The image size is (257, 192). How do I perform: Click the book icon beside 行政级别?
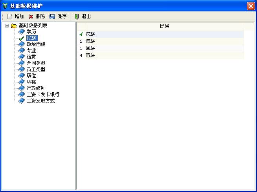(x=22, y=88)
